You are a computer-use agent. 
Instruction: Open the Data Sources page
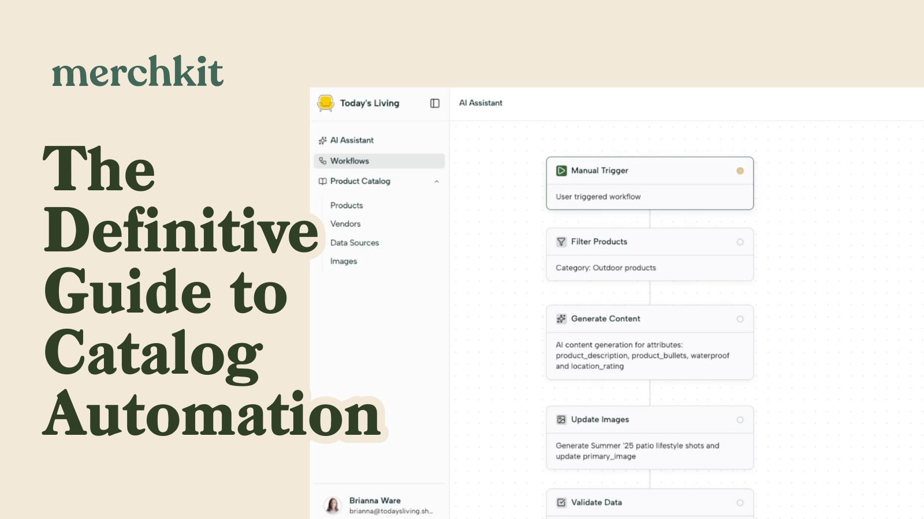355,243
